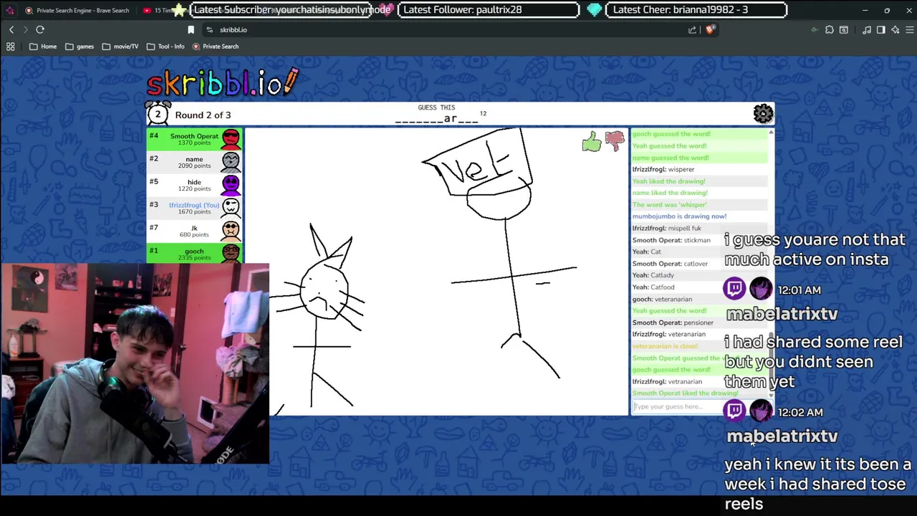Image resolution: width=917 pixels, height=516 pixels.
Task: Click the red sunglasses avatar of Smooth Operat
Action: (231, 138)
